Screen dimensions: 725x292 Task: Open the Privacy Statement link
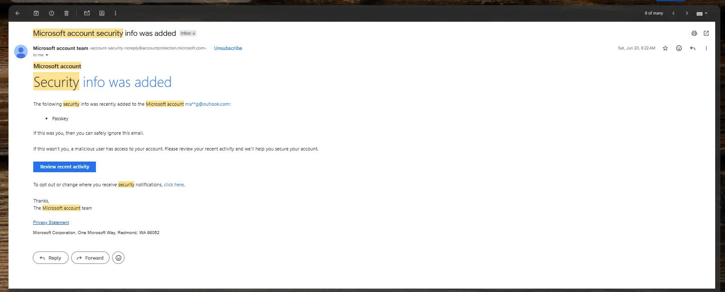point(51,223)
